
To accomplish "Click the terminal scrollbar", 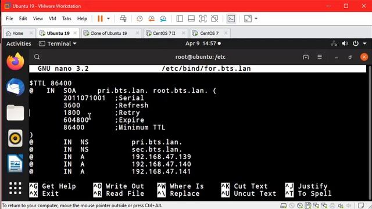I will [x=370, y=133].
